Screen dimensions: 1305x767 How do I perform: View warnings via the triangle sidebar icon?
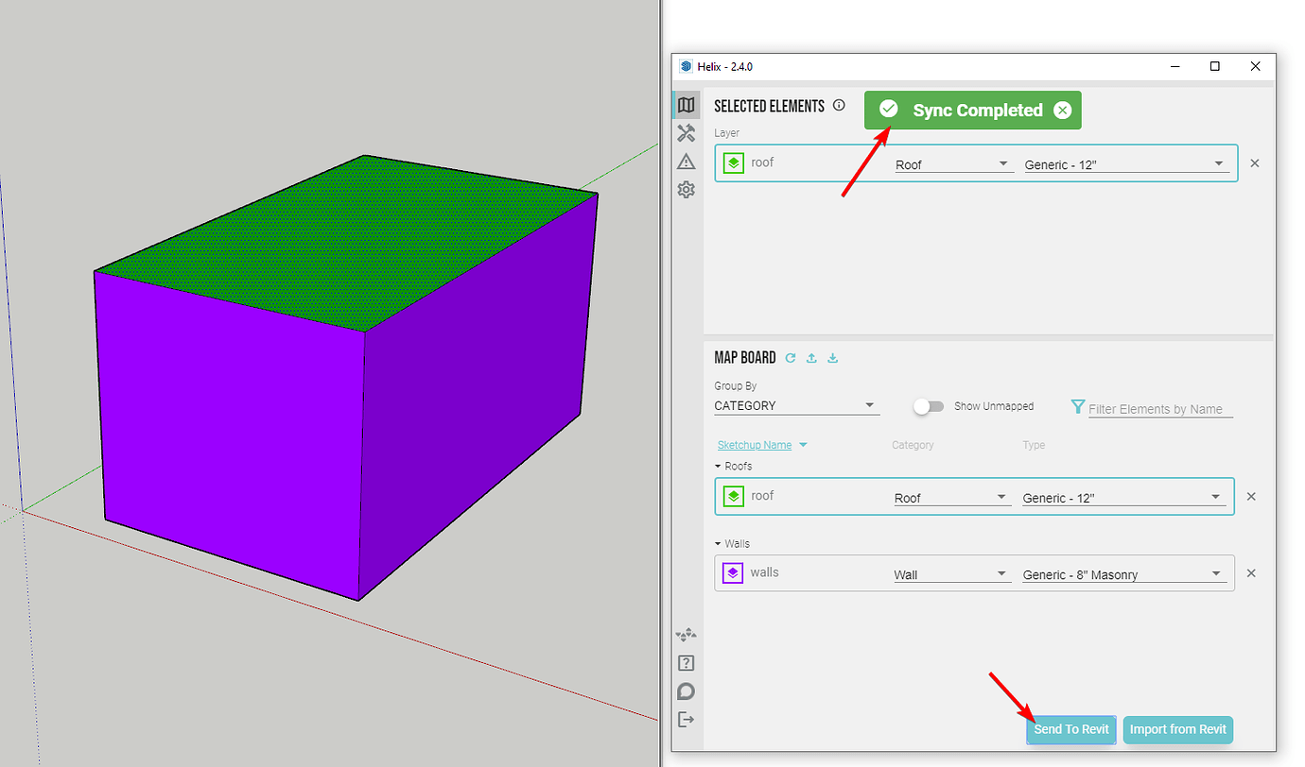(x=686, y=162)
